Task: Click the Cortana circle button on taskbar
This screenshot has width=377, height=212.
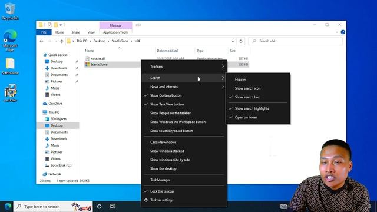Action: [99, 207]
